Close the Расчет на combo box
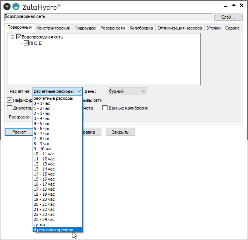 [79, 91]
